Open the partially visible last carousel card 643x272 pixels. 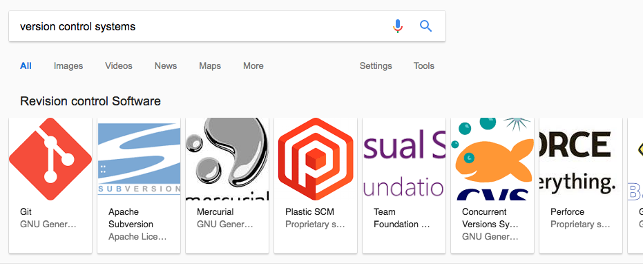(635, 185)
